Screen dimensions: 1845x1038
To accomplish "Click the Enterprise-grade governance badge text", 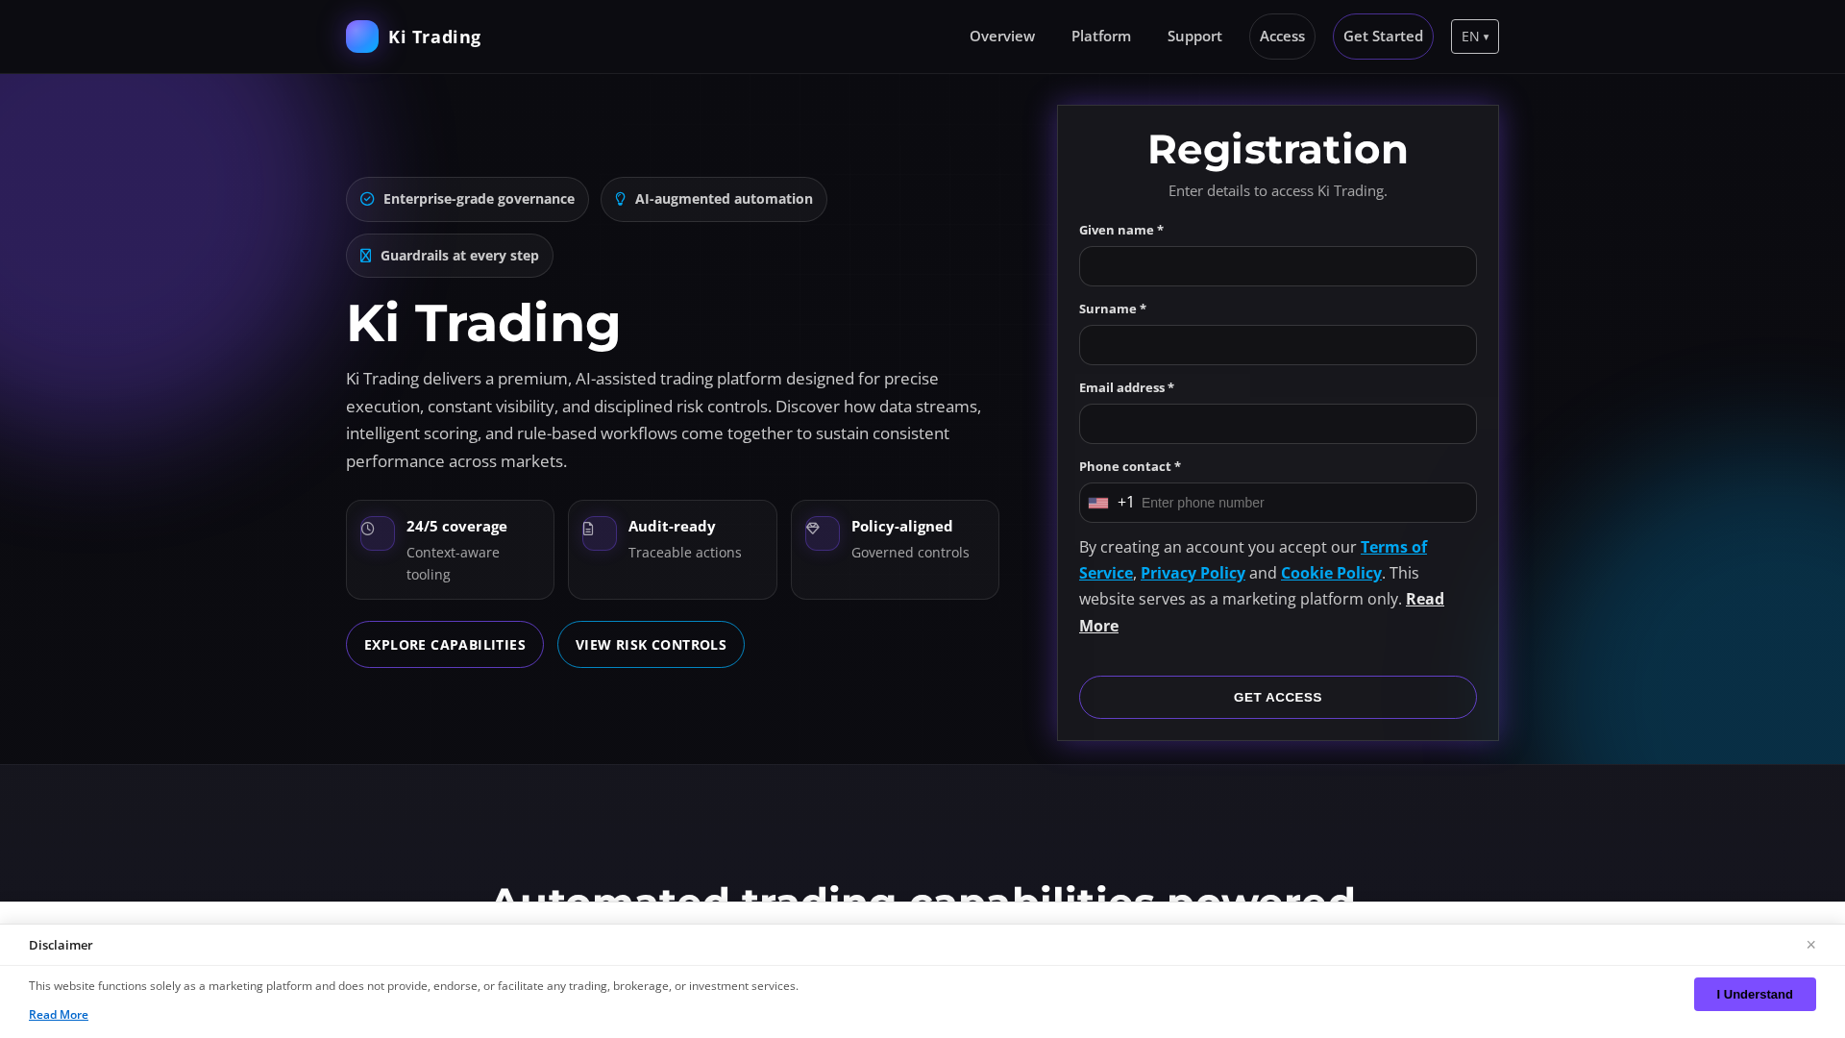I will coord(479,199).
